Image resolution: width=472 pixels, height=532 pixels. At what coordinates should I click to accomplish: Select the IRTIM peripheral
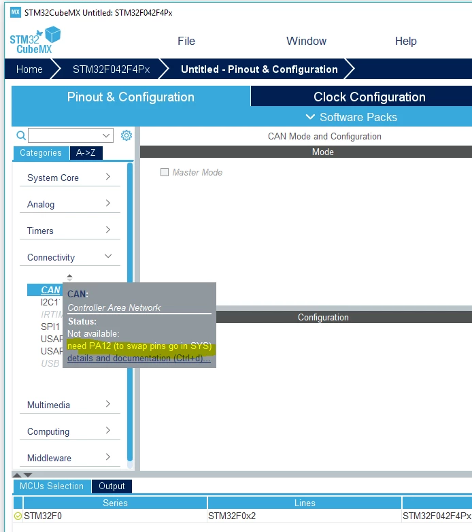point(51,314)
